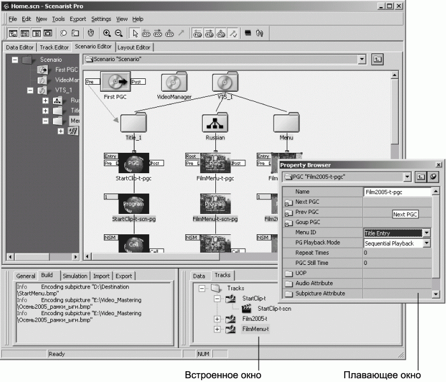Collapse the Scenario root tree node
Image resolution: width=446 pixels, height=382 pixels.
(x=15, y=59)
